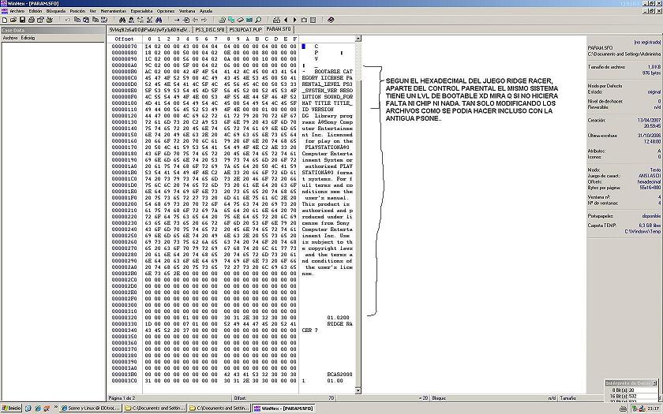Click the Back navigation arrow icon
663x414 pixels.
[x=196, y=20]
